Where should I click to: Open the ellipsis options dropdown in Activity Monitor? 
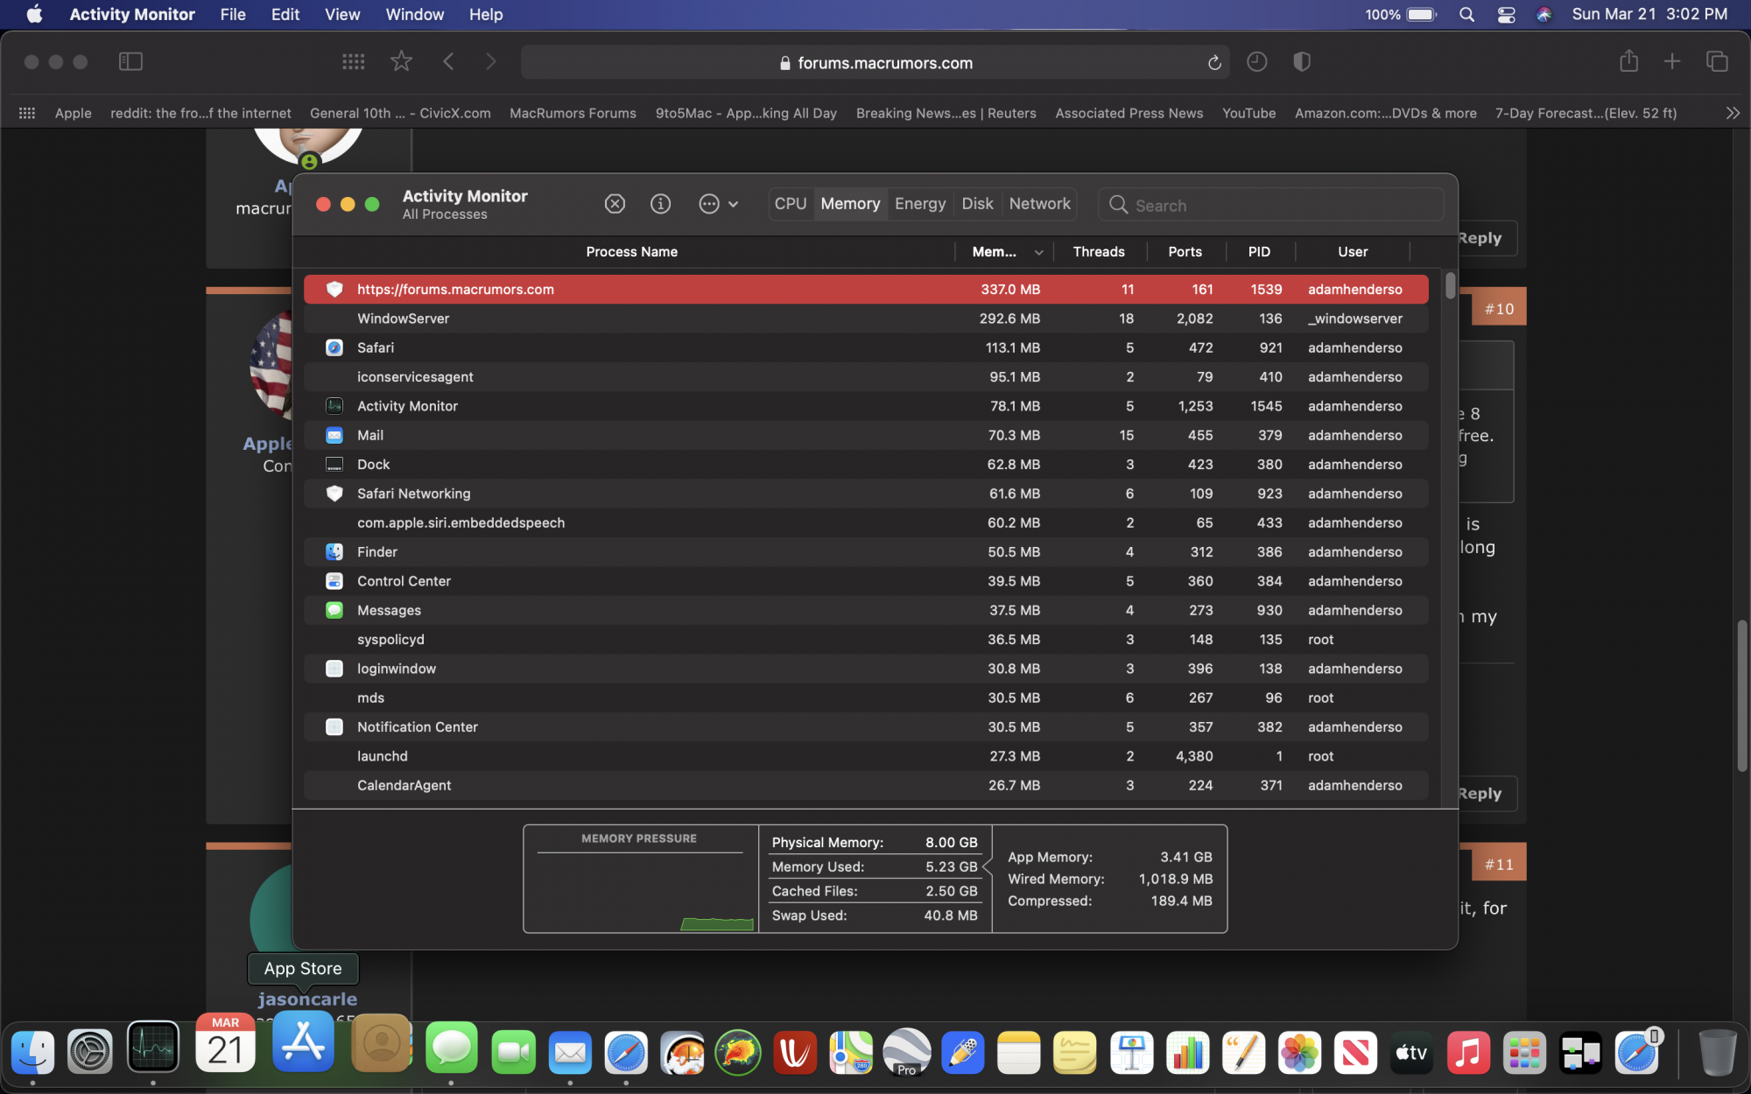tap(718, 204)
